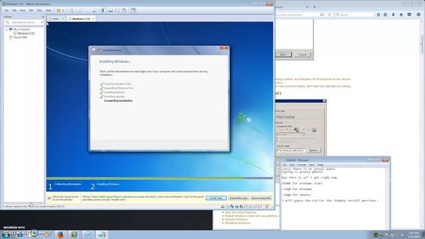Open Notepad View menu
Viewport: 425px width, 239px height.
pyautogui.click(x=311, y=165)
